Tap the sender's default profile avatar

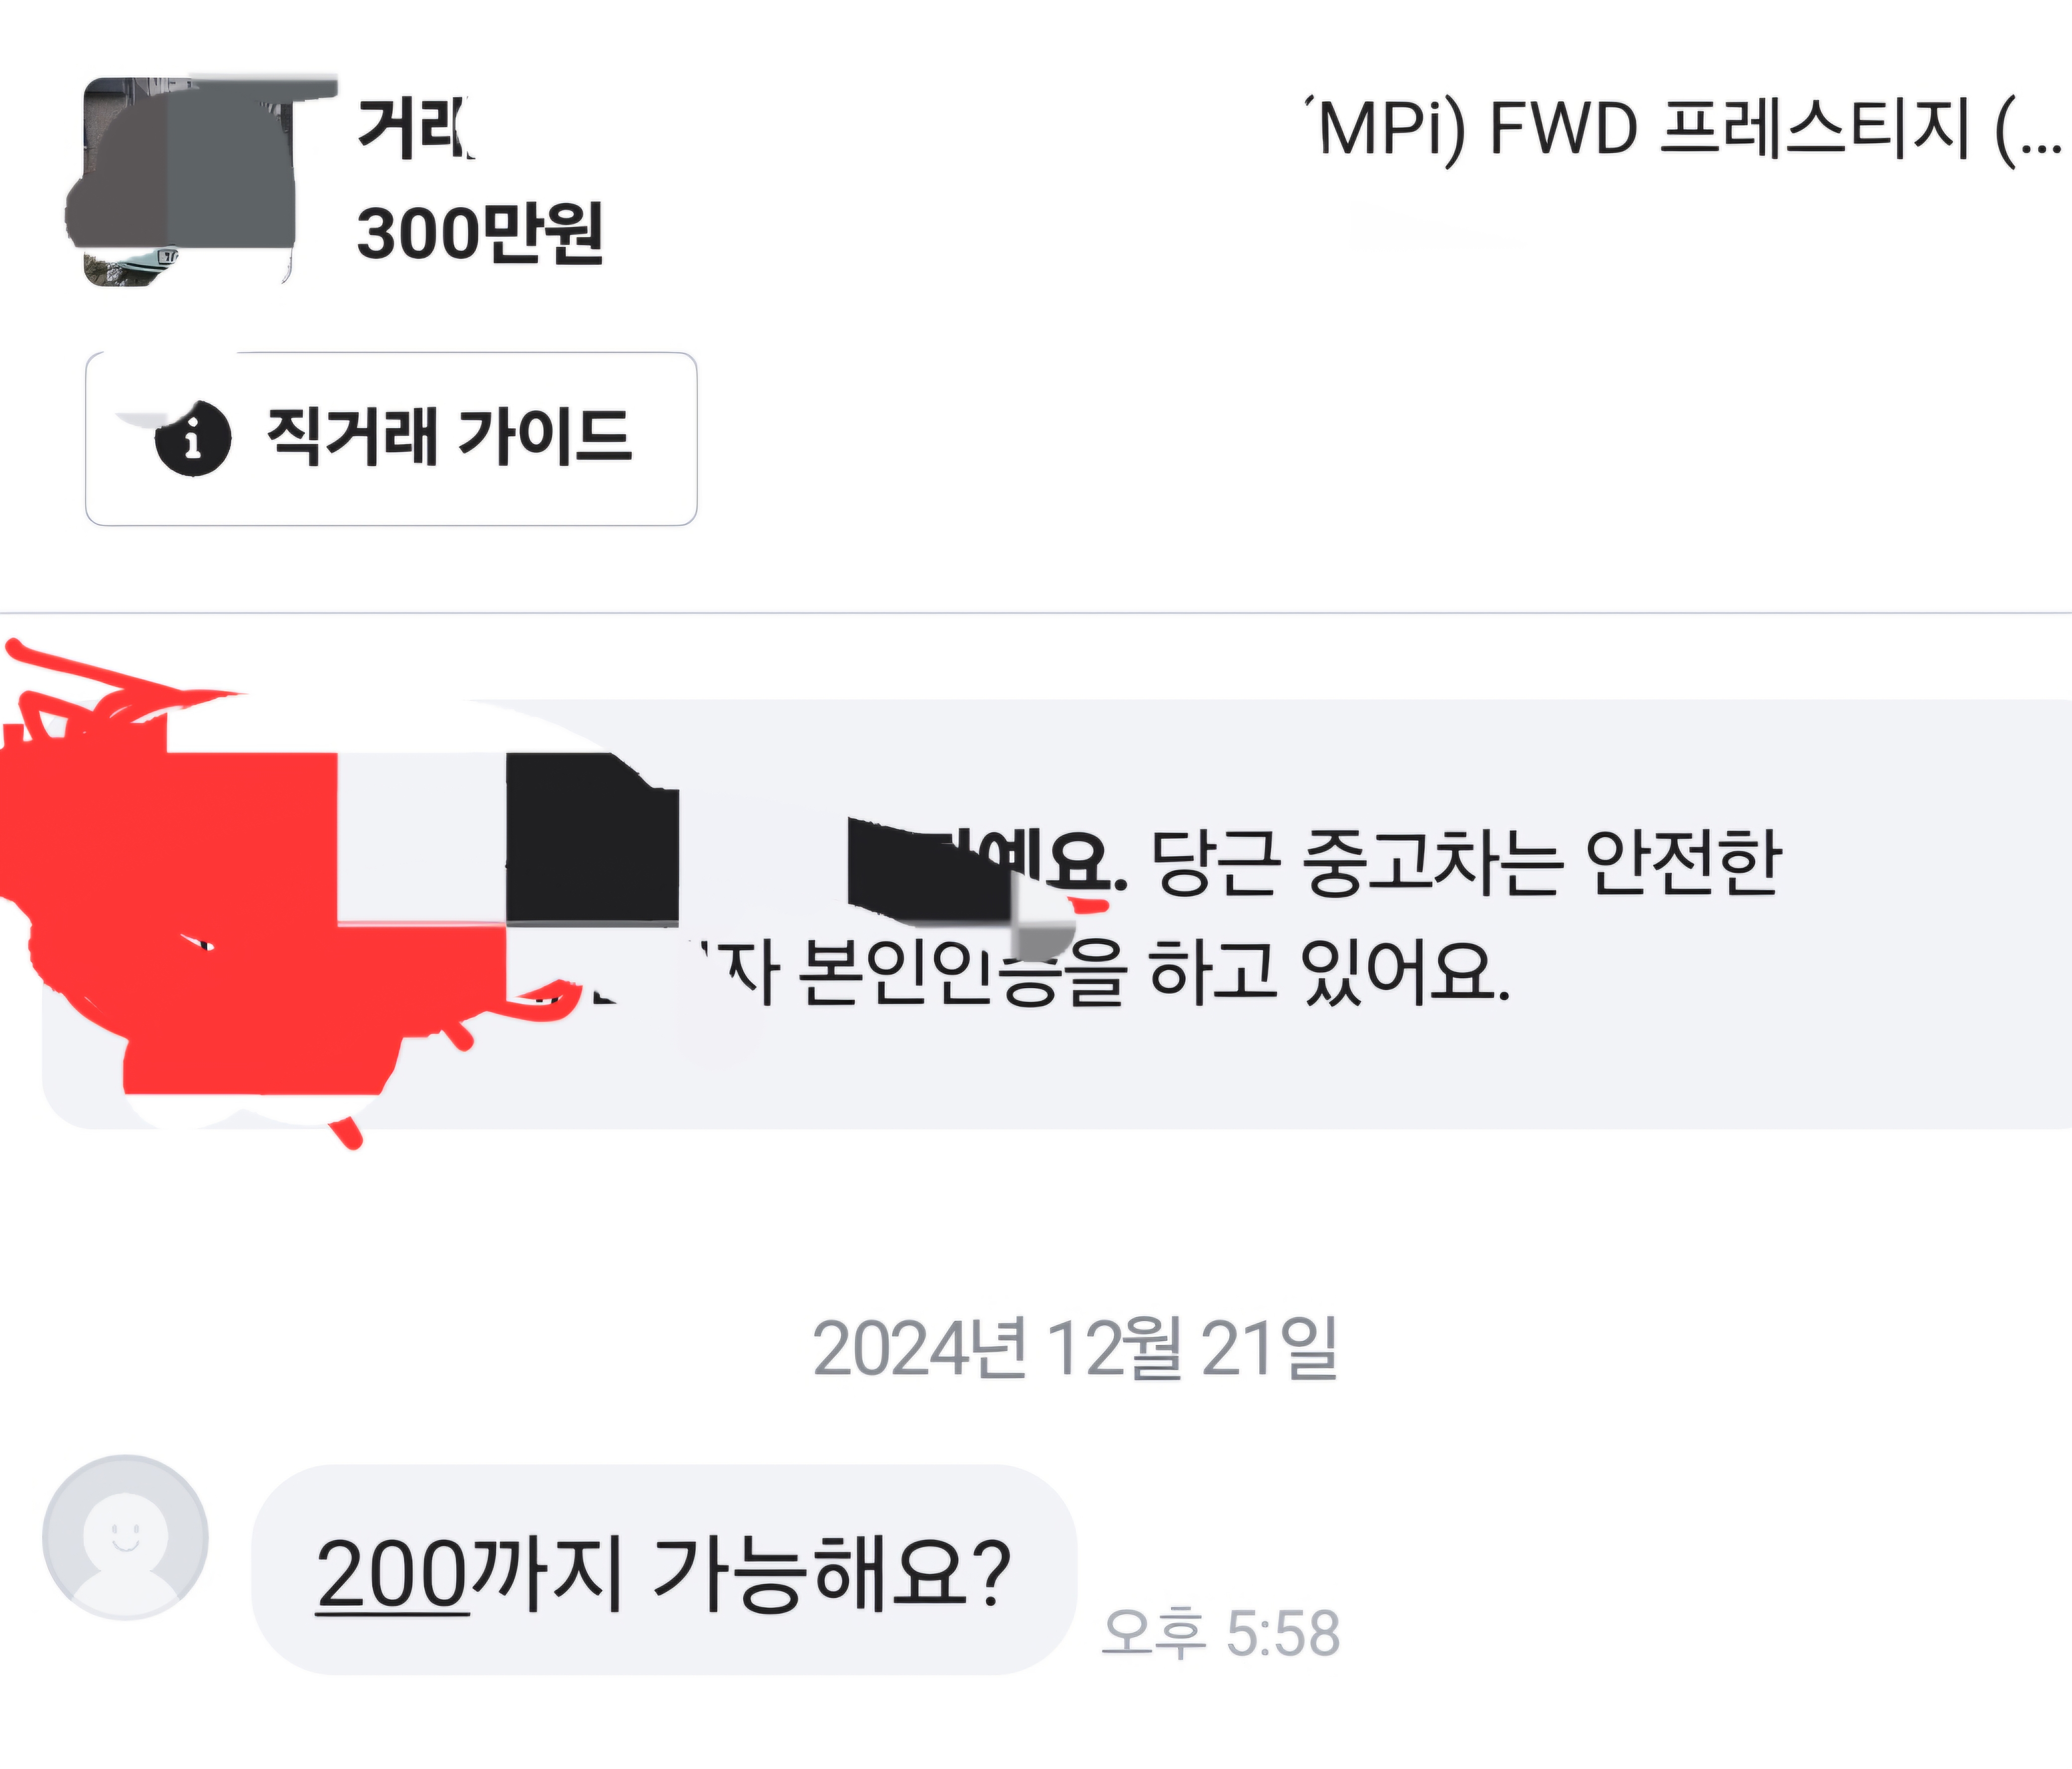point(125,1538)
